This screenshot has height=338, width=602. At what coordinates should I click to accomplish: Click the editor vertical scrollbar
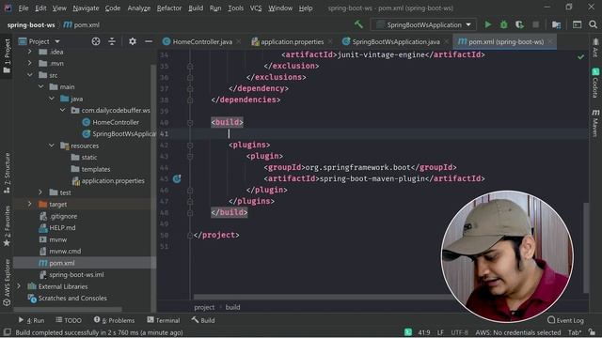pyautogui.click(x=586, y=247)
